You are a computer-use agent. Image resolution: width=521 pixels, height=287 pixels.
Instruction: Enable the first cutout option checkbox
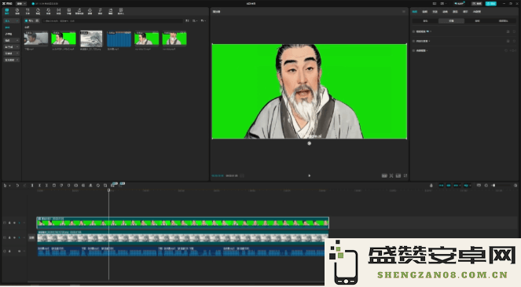pos(413,31)
